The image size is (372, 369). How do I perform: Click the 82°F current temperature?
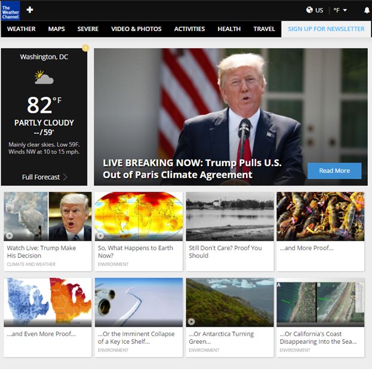coord(44,105)
